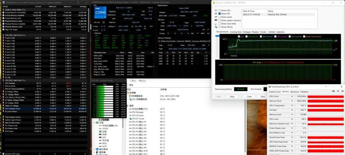Click the GPU Clock red graph bar
Screen dimensions: 345x155
click(x=326, y=96)
